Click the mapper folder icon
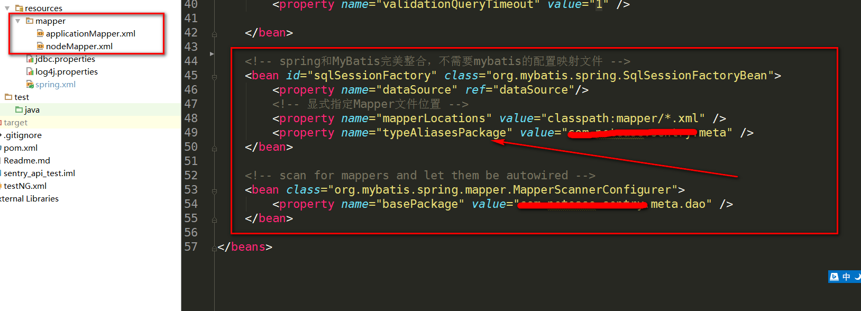 30,21
